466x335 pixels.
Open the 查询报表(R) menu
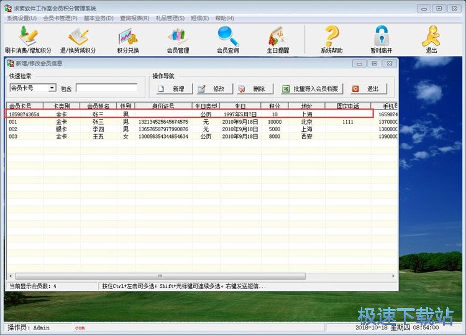135,18
